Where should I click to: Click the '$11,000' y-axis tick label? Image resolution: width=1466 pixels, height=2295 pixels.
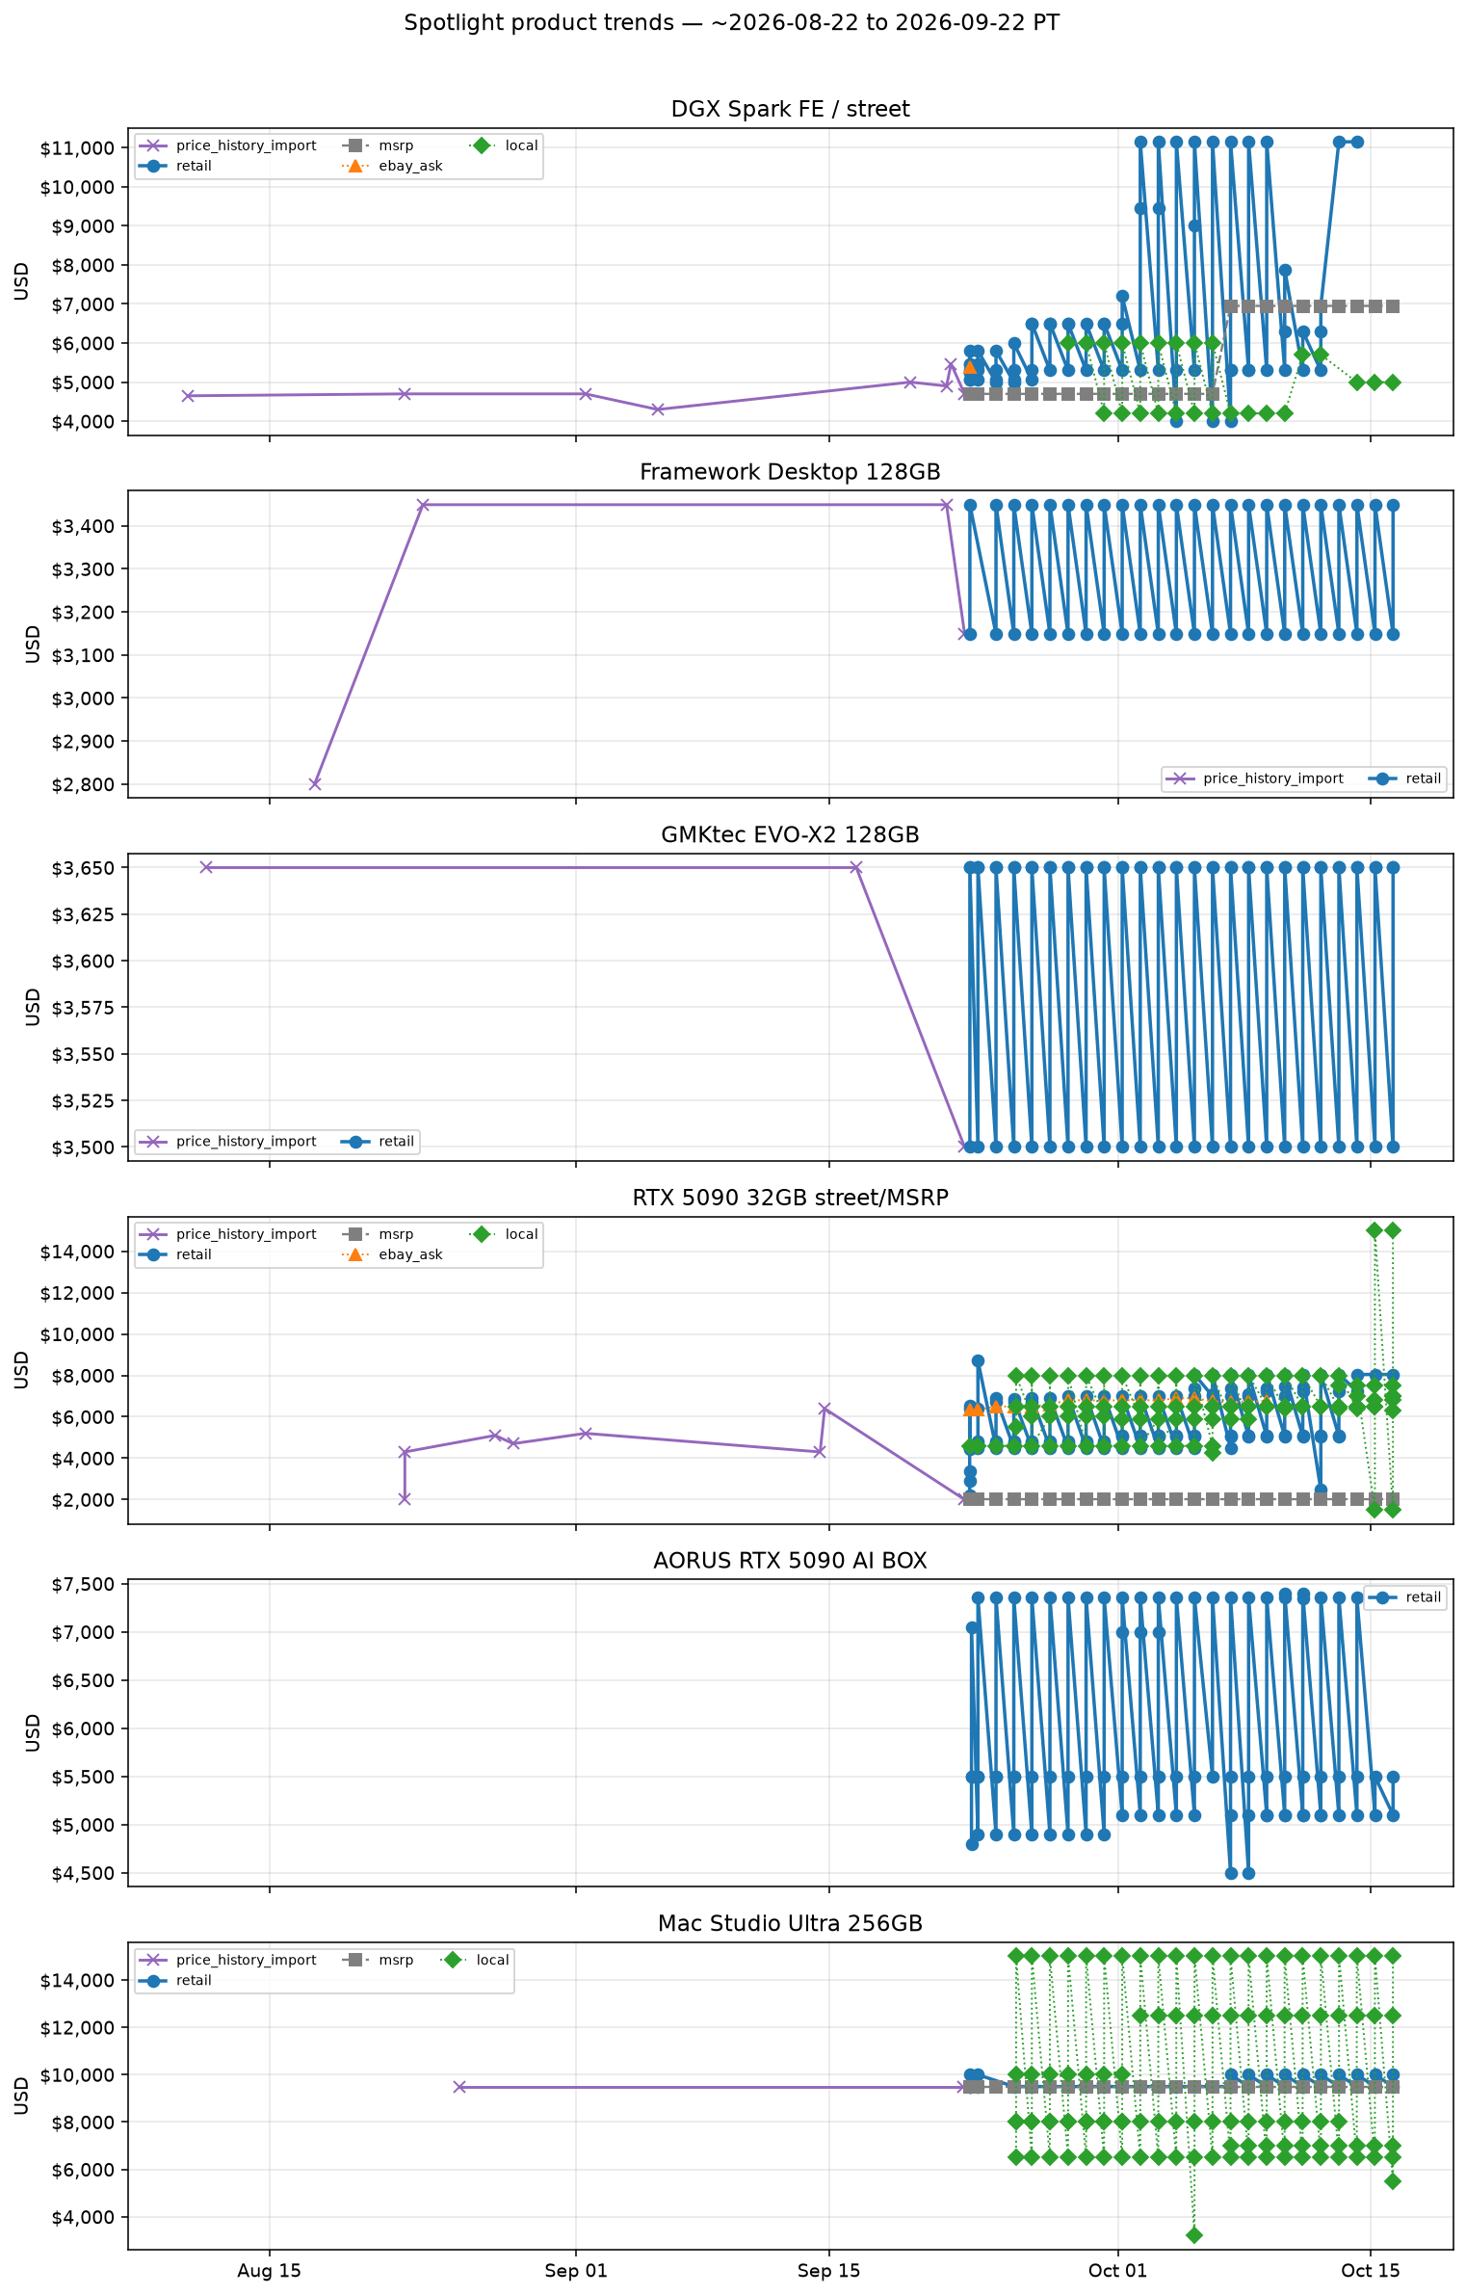(77, 147)
